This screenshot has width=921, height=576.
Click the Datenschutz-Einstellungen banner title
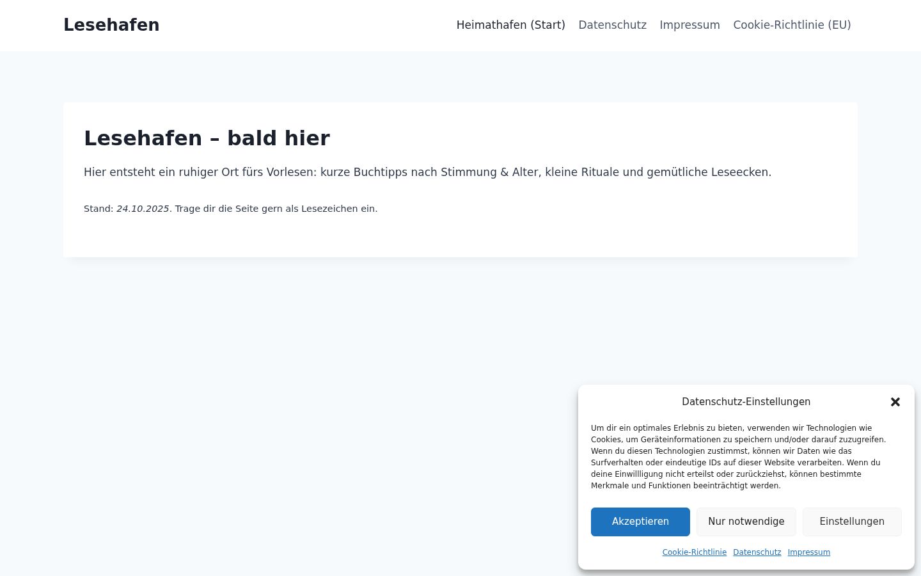746,402
